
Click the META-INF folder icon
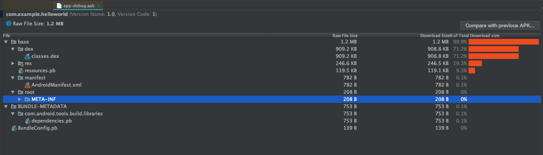(x=27, y=99)
